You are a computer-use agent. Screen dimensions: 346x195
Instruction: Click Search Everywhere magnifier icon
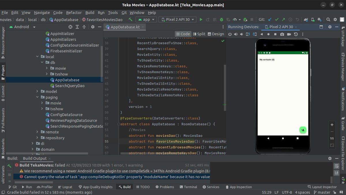328,20
